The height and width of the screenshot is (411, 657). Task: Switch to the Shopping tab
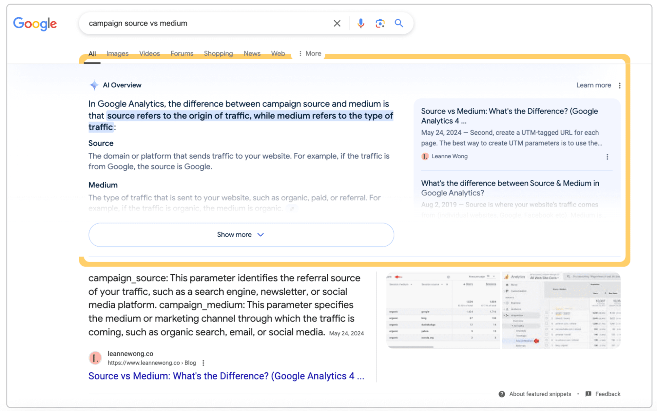[218, 53]
